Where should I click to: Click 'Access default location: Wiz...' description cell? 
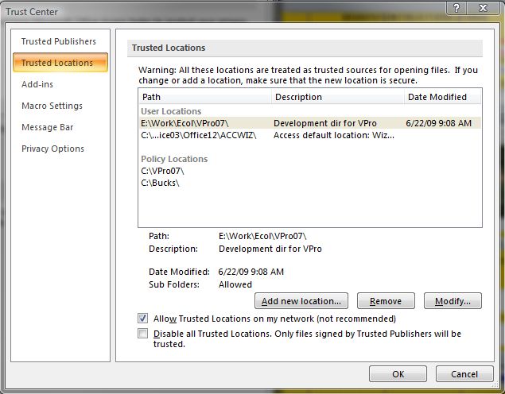point(334,135)
